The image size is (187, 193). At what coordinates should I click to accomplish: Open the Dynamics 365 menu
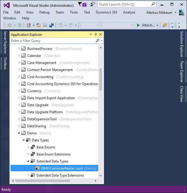click(x=106, y=12)
